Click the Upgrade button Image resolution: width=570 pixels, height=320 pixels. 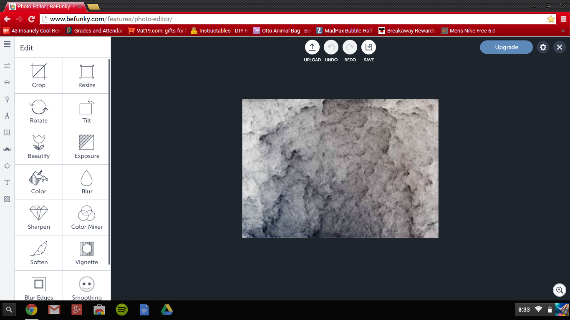point(506,47)
